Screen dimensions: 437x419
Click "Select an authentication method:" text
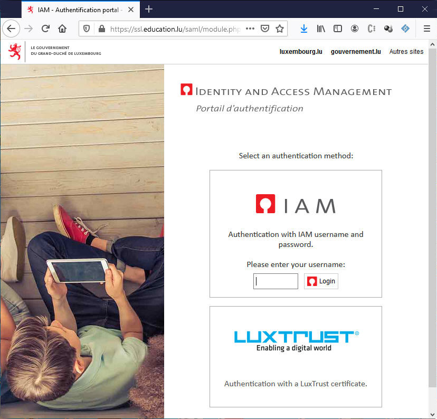pyautogui.click(x=296, y=156)
